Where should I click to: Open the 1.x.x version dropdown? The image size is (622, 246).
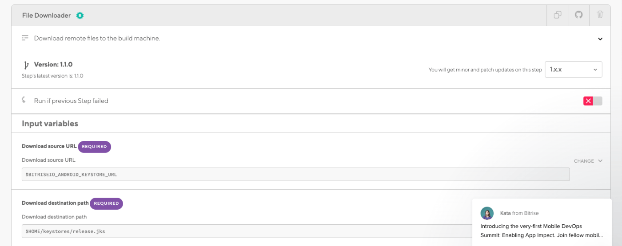click(x=574, y=70)
